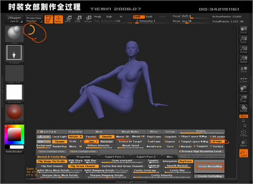Click the Frame icon in right shelf

[243, 133]
